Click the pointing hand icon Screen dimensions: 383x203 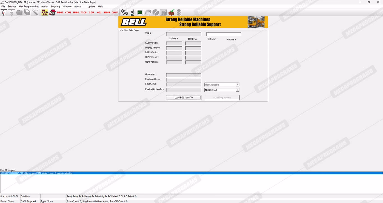click(132, 12)
